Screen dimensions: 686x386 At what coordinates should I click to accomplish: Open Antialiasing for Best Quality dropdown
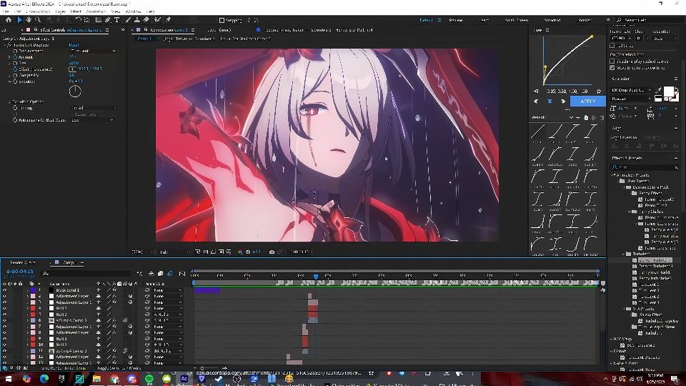pyautogui.click(x=92, y=120)
